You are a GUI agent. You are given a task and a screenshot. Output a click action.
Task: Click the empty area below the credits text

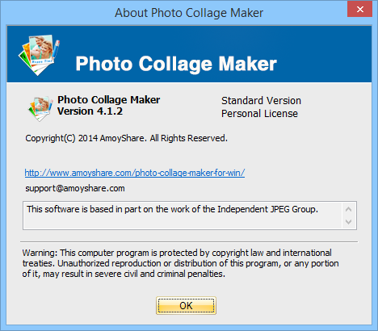[183, 222]
